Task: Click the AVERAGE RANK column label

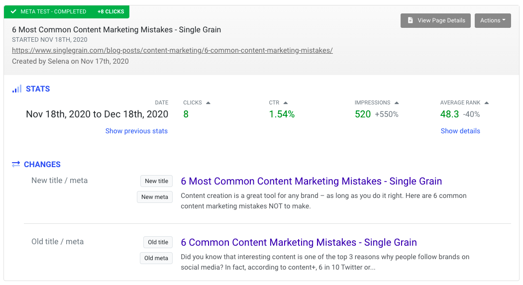Action: coord(460,102)
